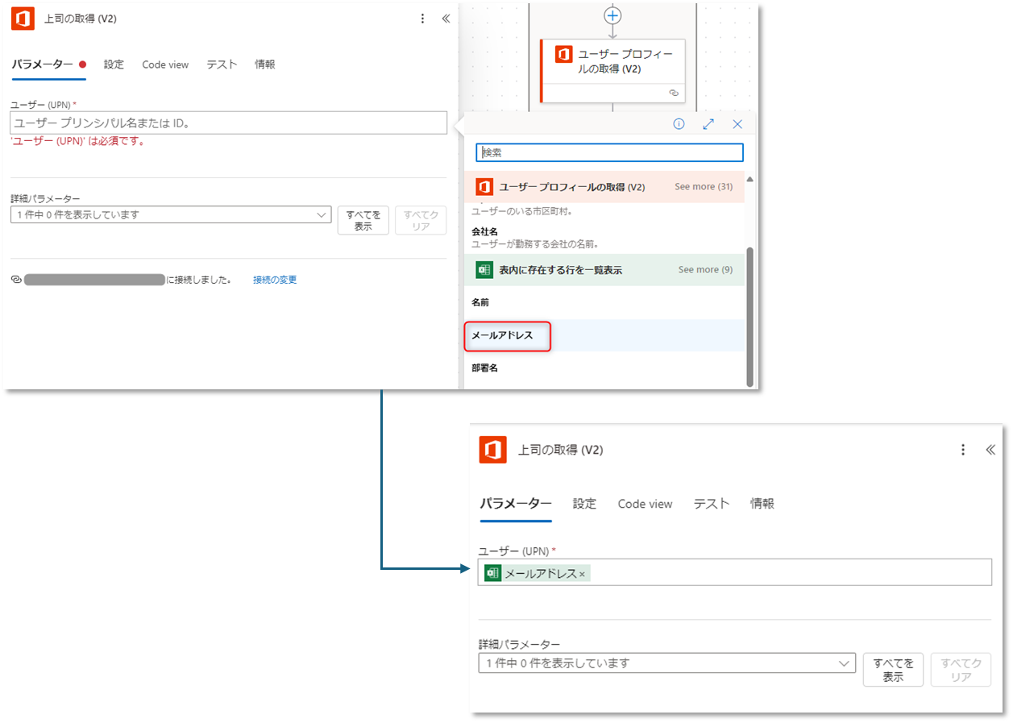Click the 検索 search box in popup
Image resolution: width=1013 pixels, height=723 pixels.
pyautogui.click(x=609, y=152)
